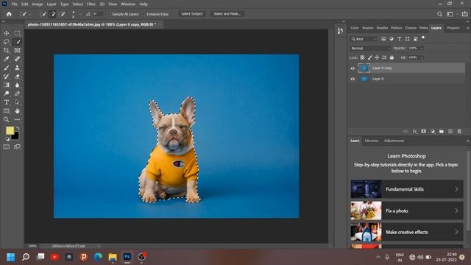Select the Eyedropper tool
The width and height of the screenshot is (471, 265).
click(x=7, y=59)
